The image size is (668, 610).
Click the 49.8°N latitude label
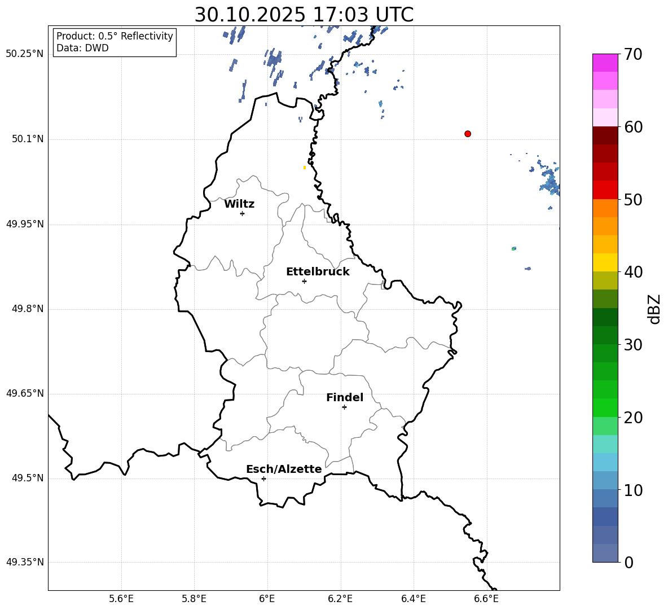point(28,309)
